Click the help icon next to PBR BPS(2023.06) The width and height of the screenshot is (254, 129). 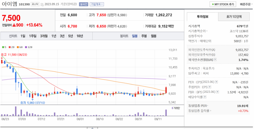pyautogui.click(x=218, y=92)
